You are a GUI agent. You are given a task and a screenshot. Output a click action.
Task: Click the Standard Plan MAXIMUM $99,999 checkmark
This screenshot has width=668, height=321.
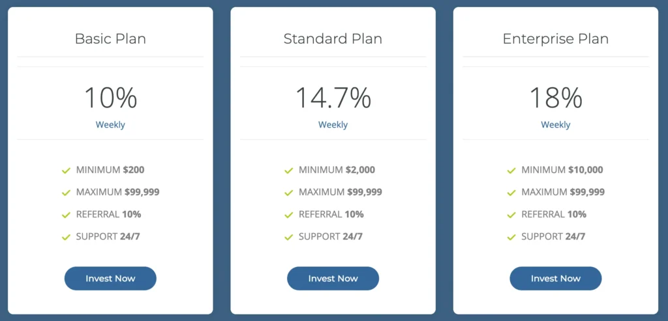[289, 193]
